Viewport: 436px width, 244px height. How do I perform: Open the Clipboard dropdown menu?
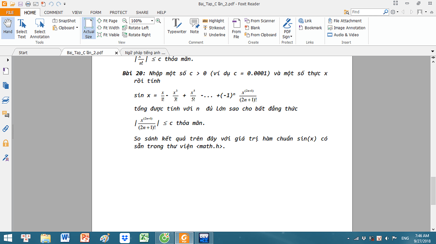point(65,28)
